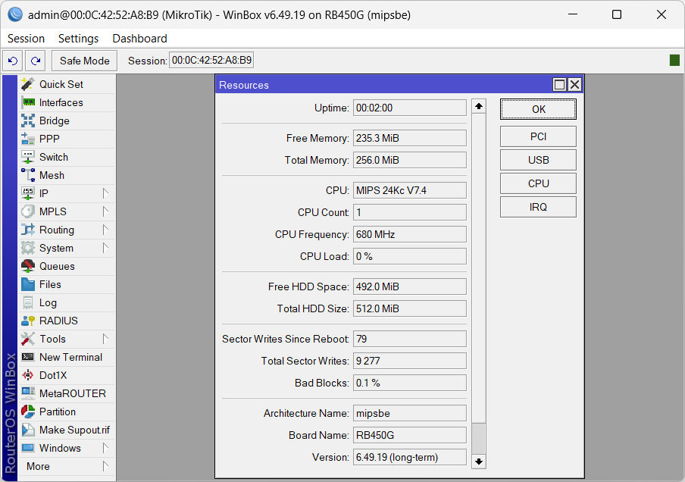Expand the Windows submenu arrow
This screenshot has width=685, height=482.
tap(105, 448)
